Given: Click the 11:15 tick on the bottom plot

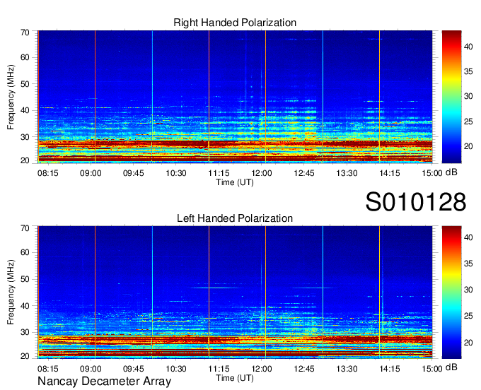Looking at the screenshot, I should (x=219, y=369).
